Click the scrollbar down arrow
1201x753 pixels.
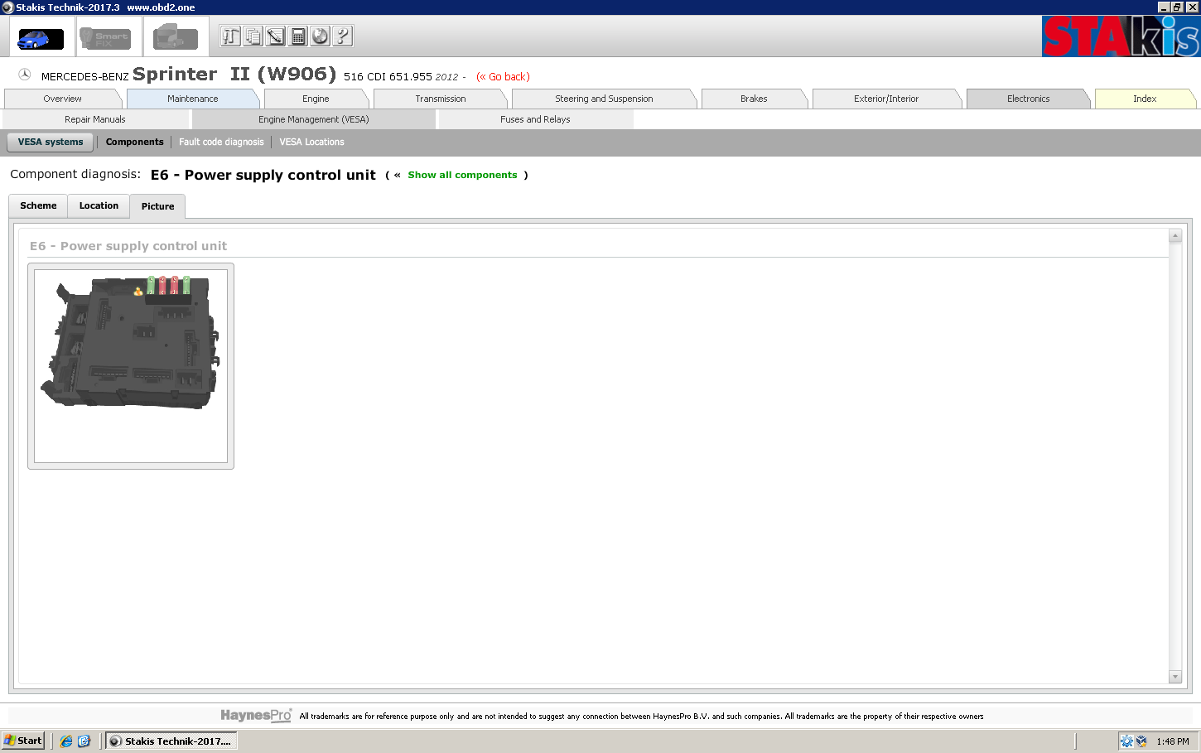(x=1174, y=677)
